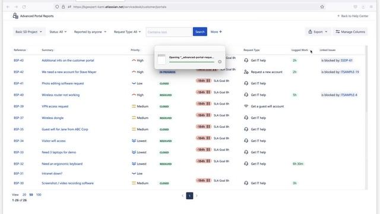Click the headset icon in the BSP-43 row
The width and height of the screenshot is (380, 214).
point(246,60)
